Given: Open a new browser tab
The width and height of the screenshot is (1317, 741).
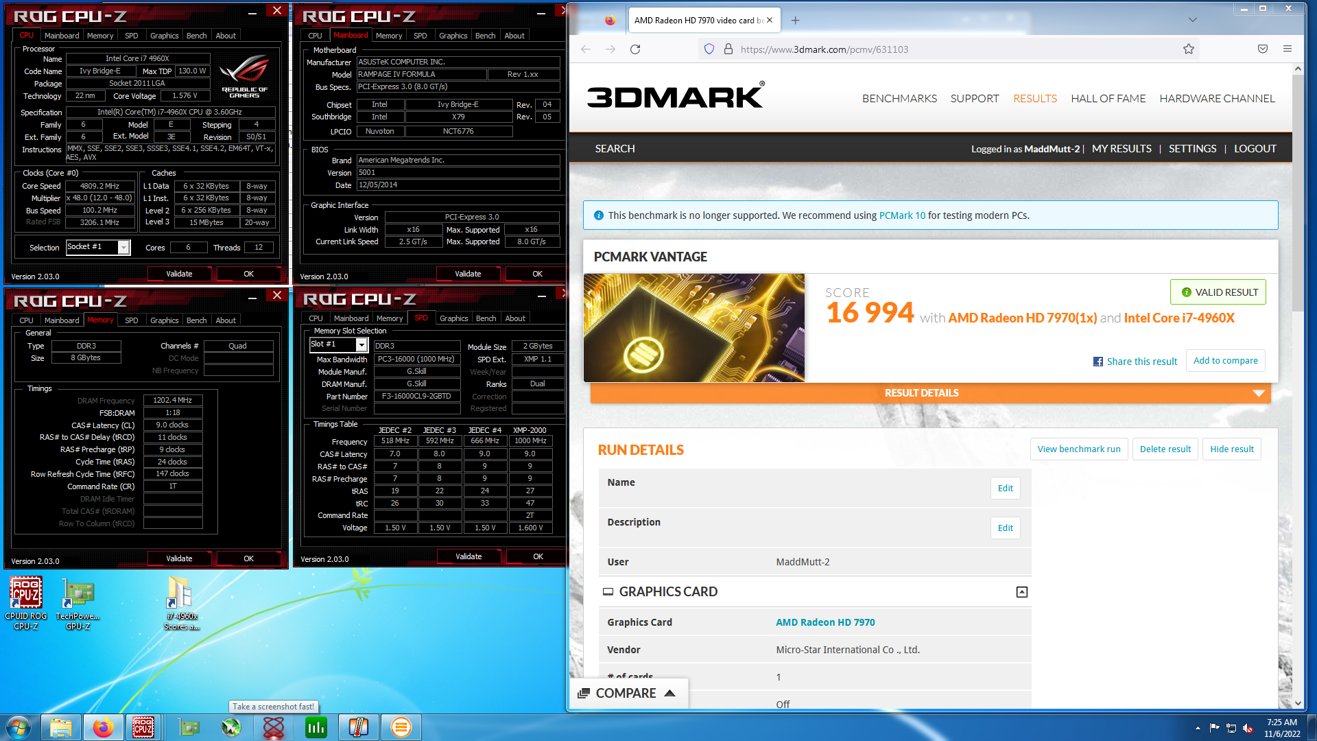Looking at the screenshot, I should point(795,21).
